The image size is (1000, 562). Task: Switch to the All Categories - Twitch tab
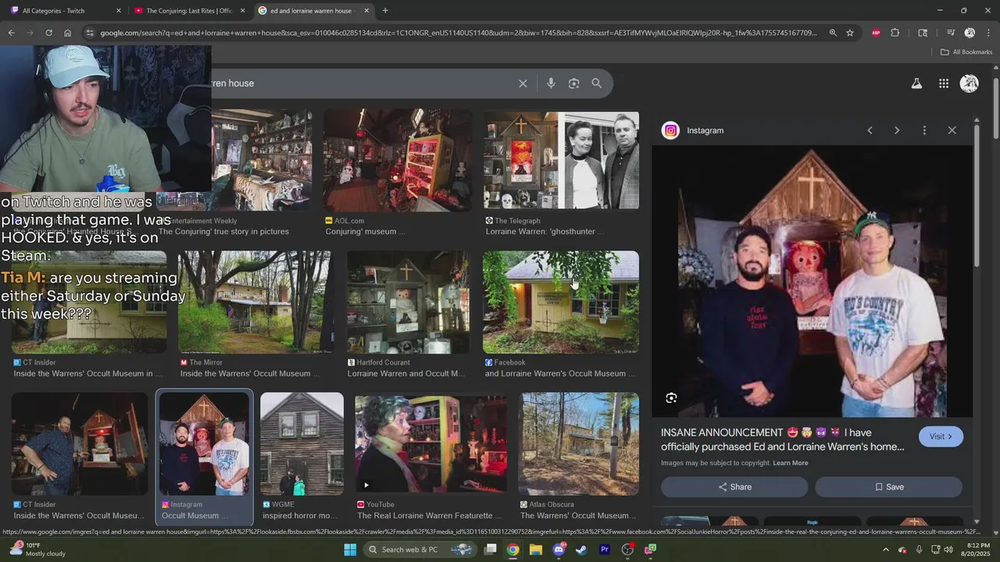pyautogui.click(x=55, y=11)
